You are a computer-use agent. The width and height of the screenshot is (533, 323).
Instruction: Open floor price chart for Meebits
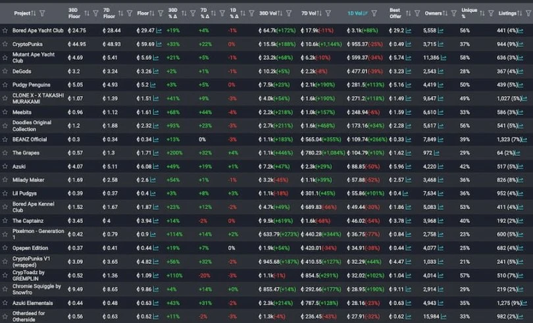(158, 112)
